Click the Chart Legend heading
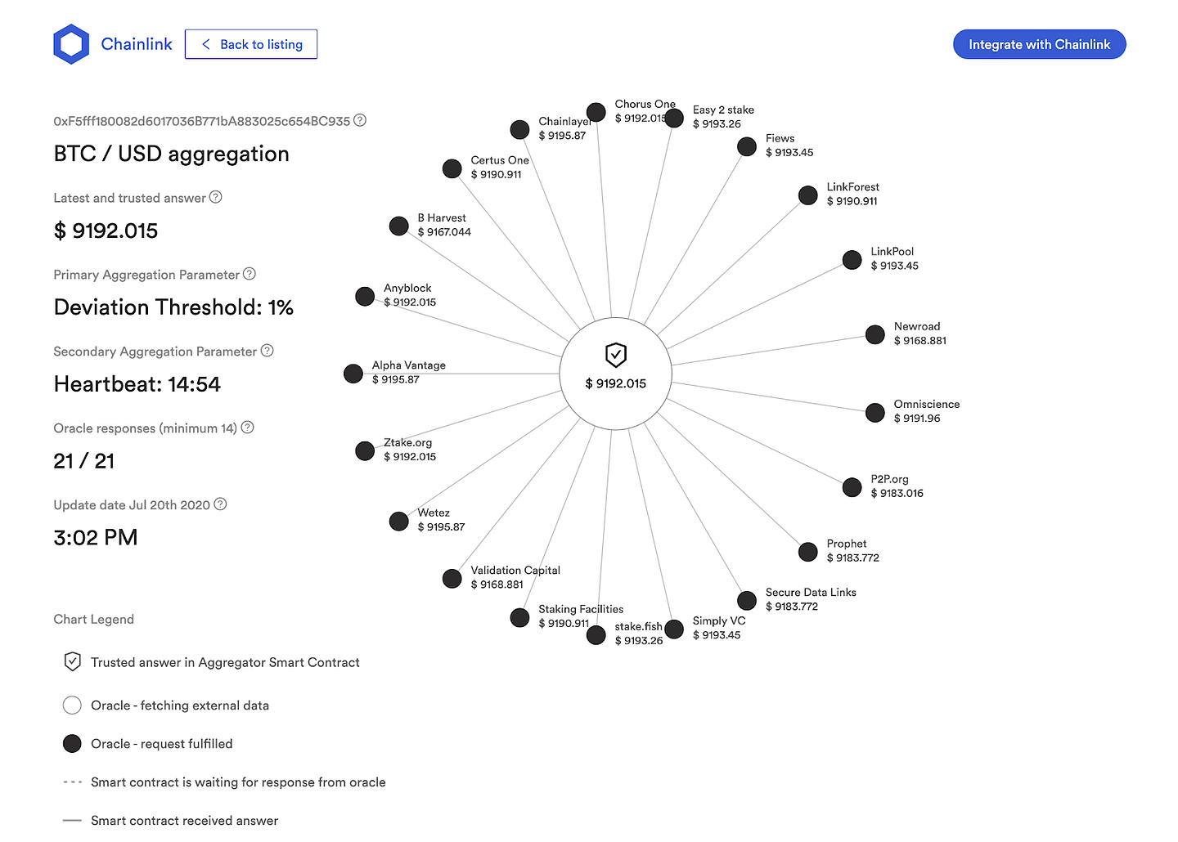This screenshot has width=1178, height=842. click(x=94, y=620)
